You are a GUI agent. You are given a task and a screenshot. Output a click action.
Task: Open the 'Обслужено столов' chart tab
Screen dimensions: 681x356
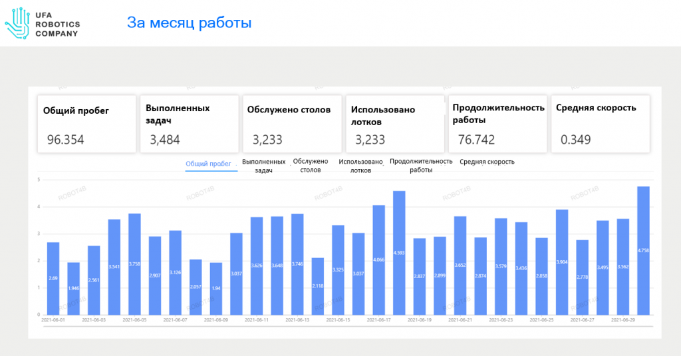pyautogui.click(x=310, y=166)
